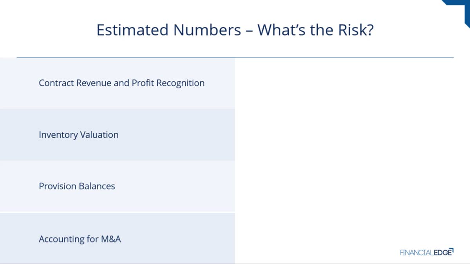Click the FINANCIAL text in logo
470x264 pixels.
tap(417, 252)
